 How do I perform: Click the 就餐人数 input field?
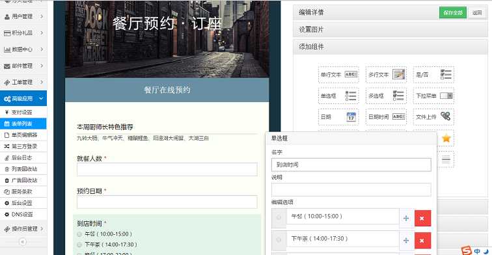[x=167, y=169]
